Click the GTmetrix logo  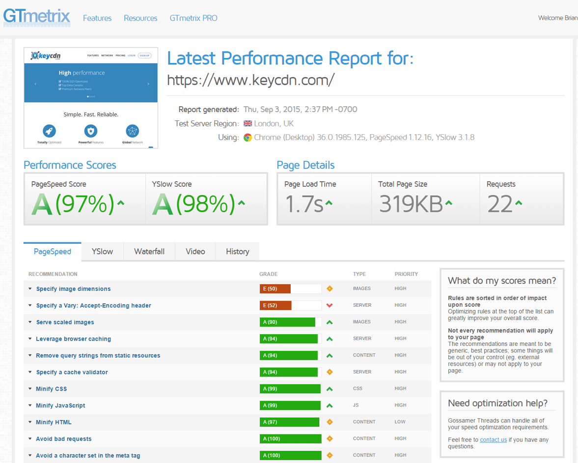37,16
